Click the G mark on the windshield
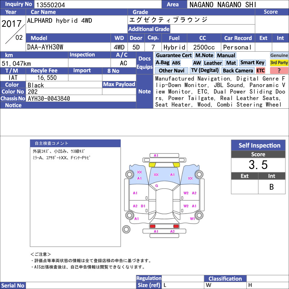The width and height of the screenshot is (289, 289). (156, 186)
